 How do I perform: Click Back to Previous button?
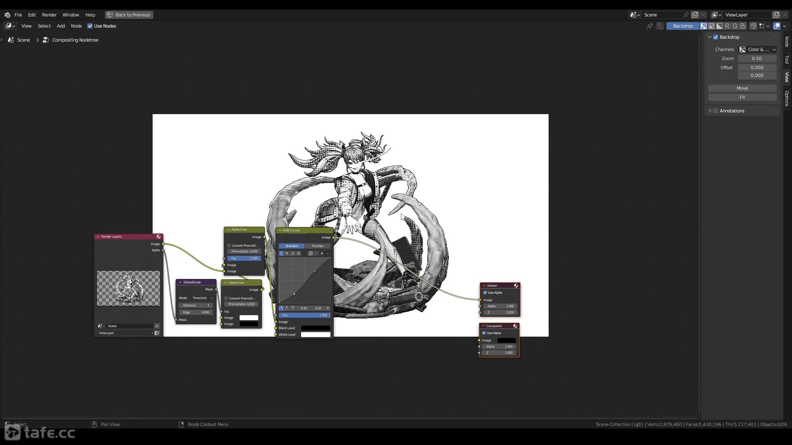(x=129, y=15)
